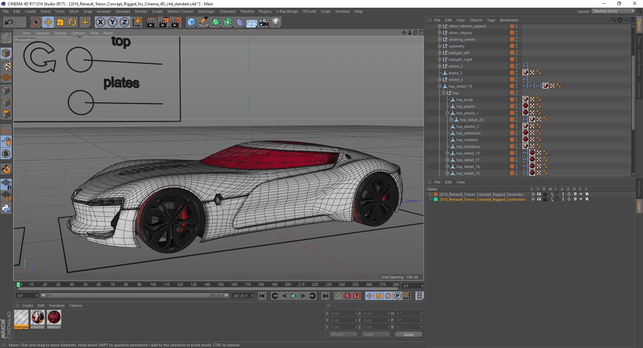The width and height of the screenshot is (643, 348).
Task: Render to Picture Viewer
Action: 164,22
